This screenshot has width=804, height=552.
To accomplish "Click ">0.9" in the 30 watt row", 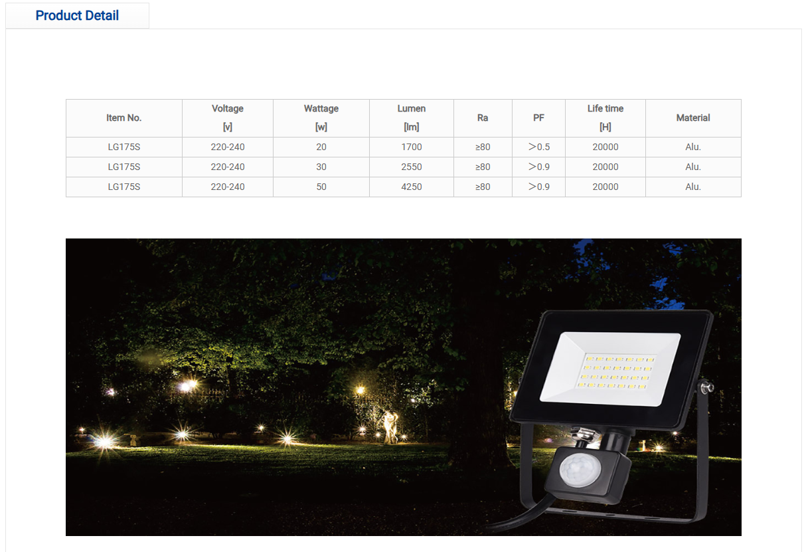I will click(539, 167).
